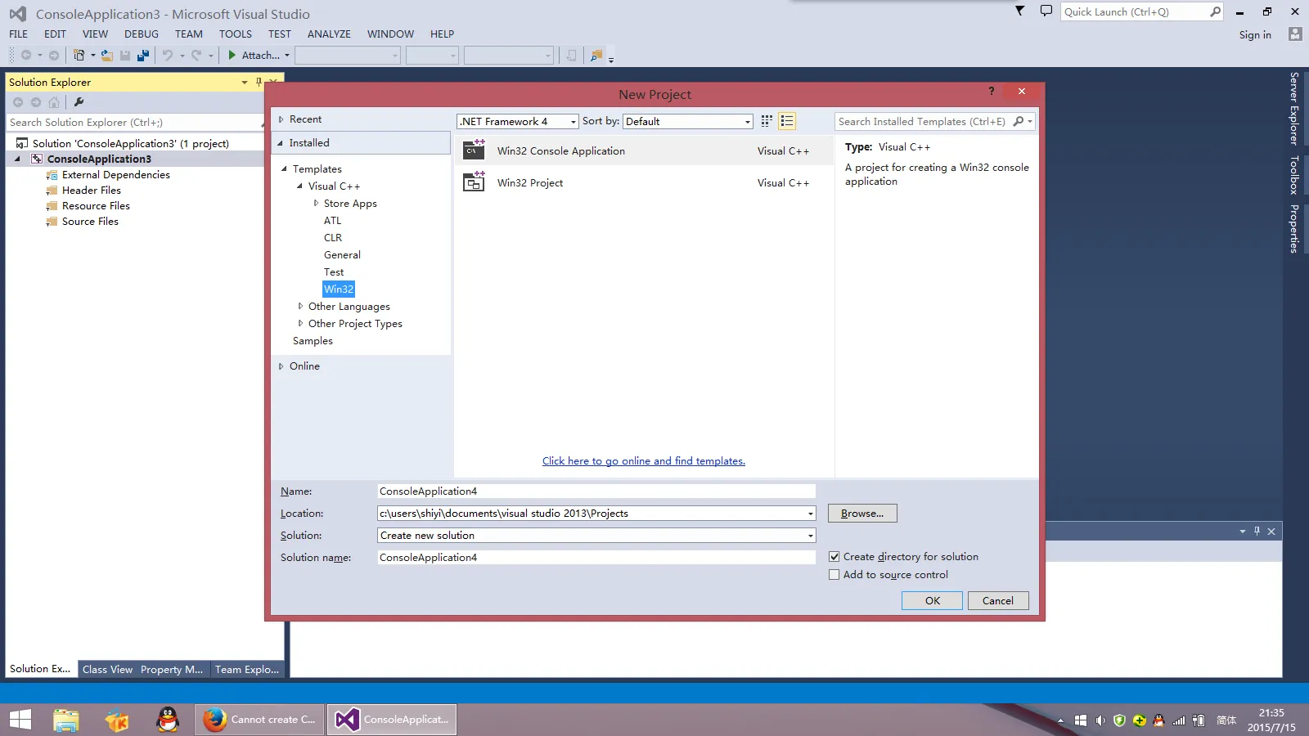Screen dimensions: 1309x736
Task: Click the Quick Launch magnifier icon
Action: click(1215, 11)
